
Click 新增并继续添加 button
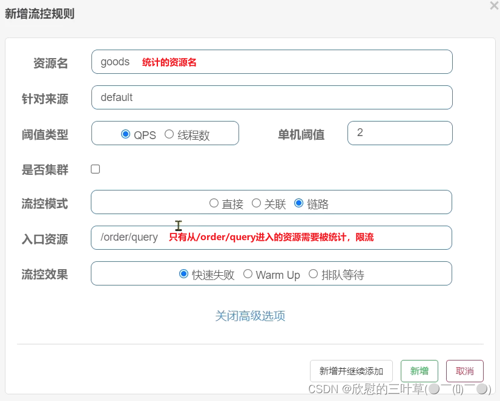(351, 371)
